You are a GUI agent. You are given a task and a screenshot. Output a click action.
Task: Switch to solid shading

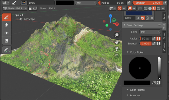click(150, 8)
